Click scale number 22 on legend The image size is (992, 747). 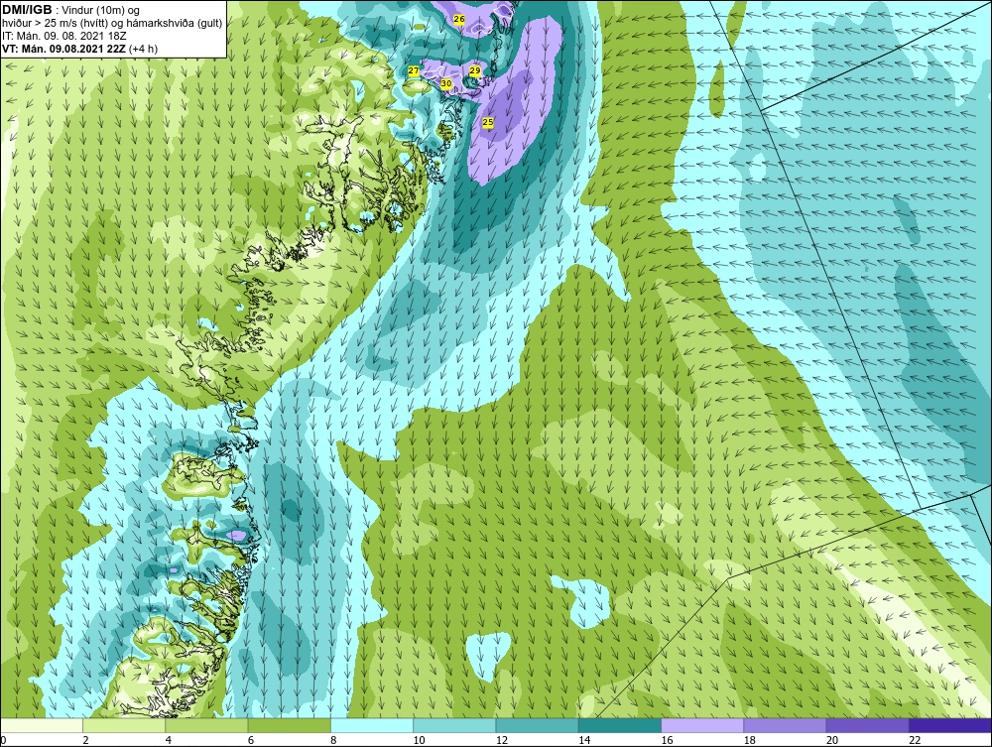915,741
